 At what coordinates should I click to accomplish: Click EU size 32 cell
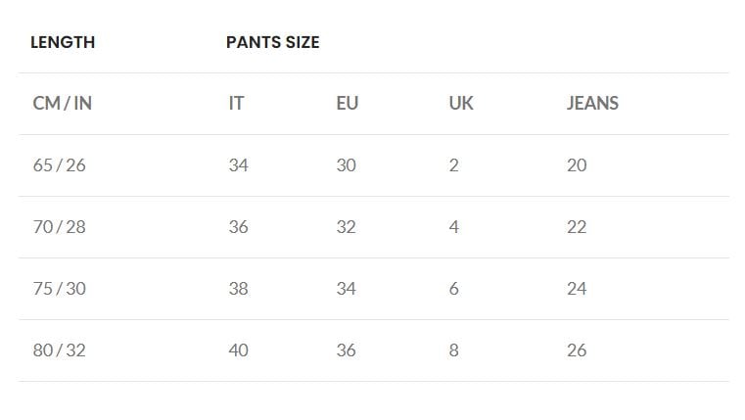[x=347, y=227]
